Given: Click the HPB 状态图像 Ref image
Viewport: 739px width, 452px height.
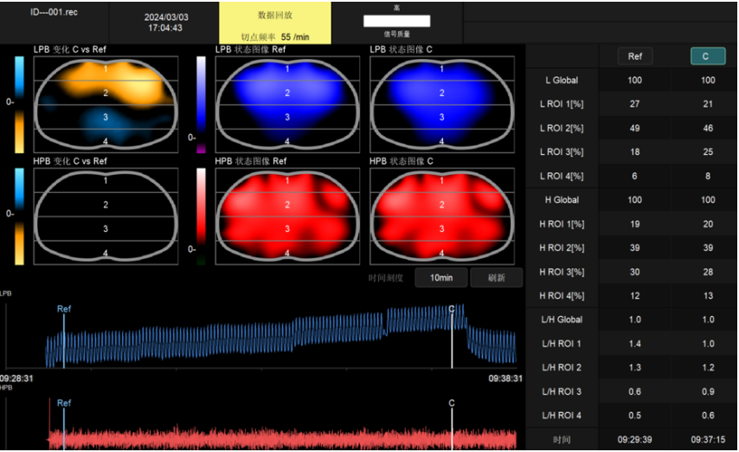Looking at the screenshot, I should (287, 216).
